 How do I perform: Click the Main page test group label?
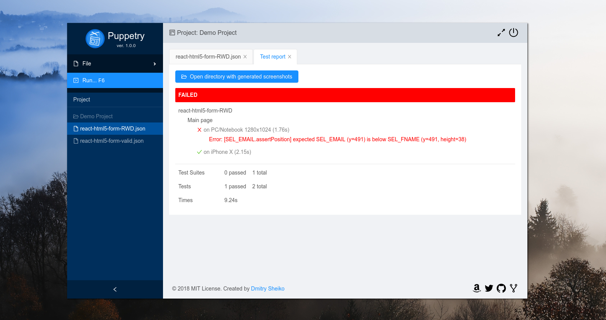coord(200,120)
